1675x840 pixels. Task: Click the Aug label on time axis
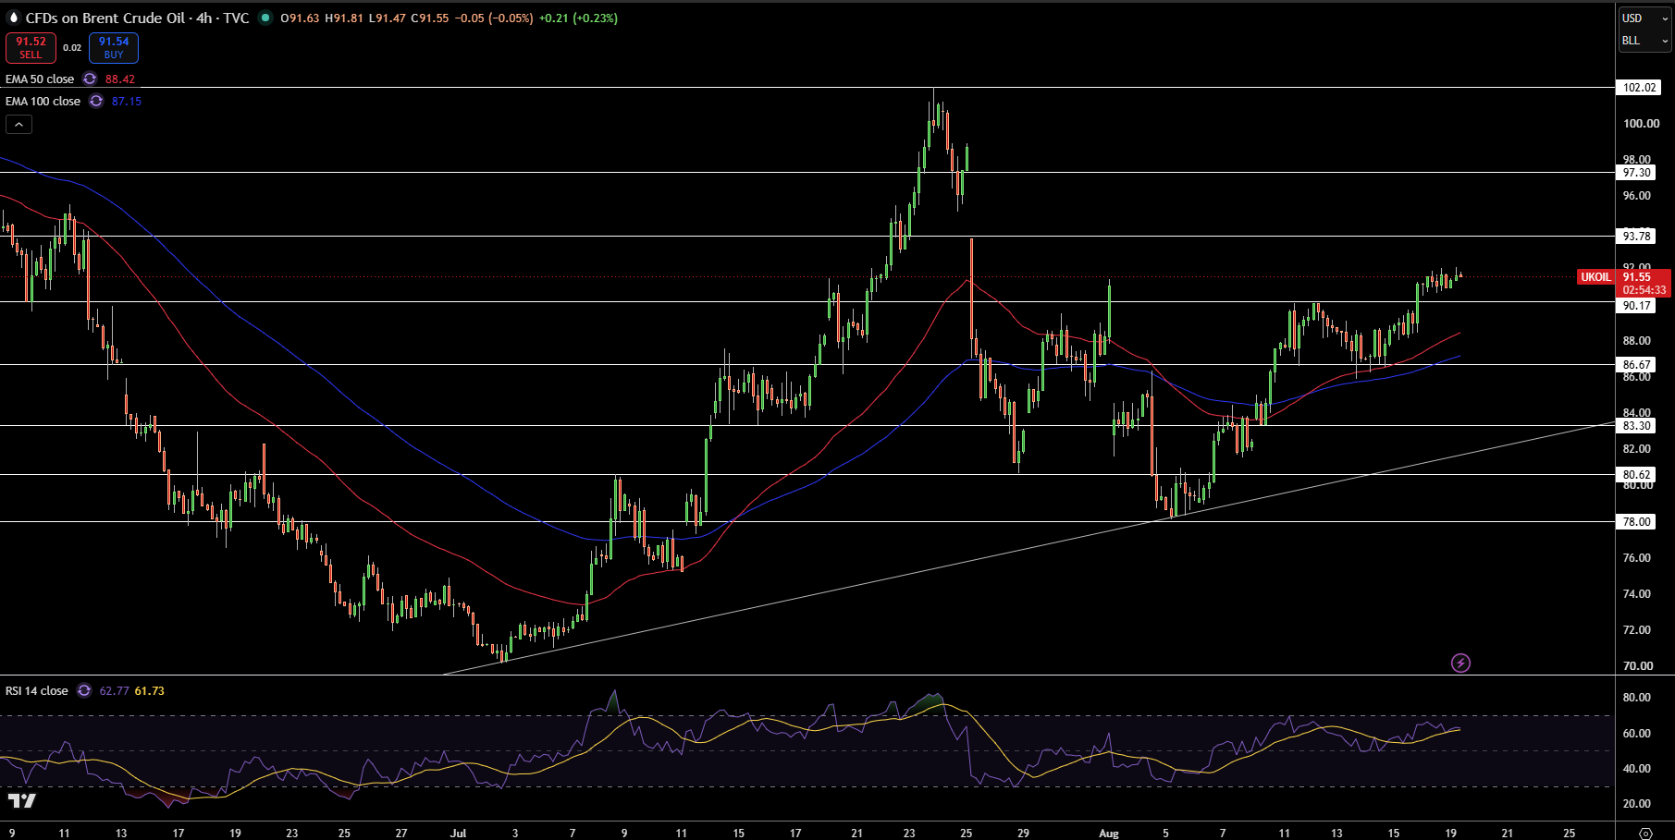[x=1109, y=834]
